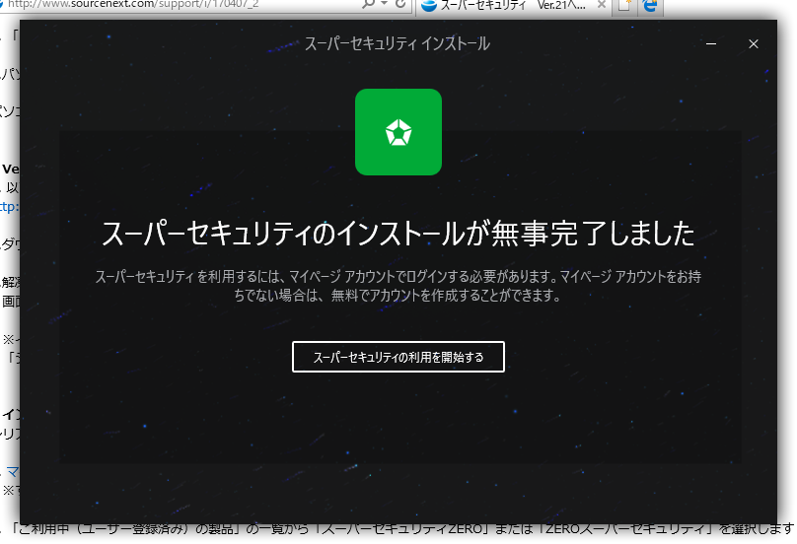Click the site icon left of the URL

(x=3, y=4)
